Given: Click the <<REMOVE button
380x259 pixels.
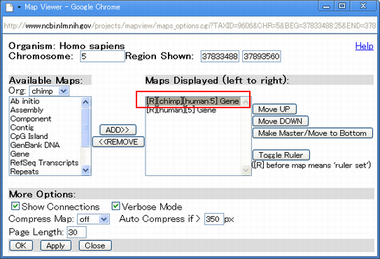Looking at the screenshot, I should point(118,142).
